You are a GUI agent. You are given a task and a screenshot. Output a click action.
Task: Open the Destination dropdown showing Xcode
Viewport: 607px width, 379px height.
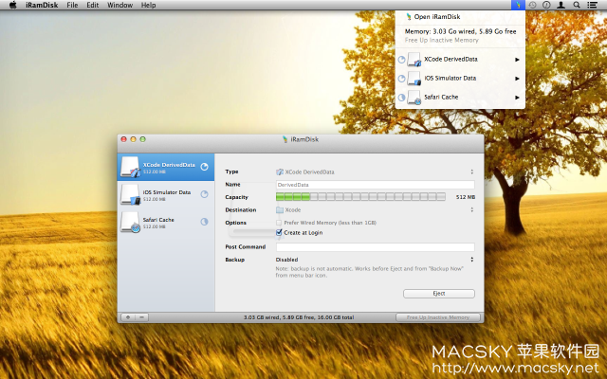[376, 210]
